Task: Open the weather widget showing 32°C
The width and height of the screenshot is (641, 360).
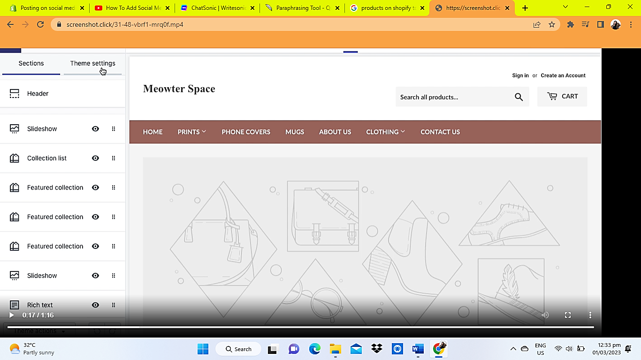Action: pos(32,349)
